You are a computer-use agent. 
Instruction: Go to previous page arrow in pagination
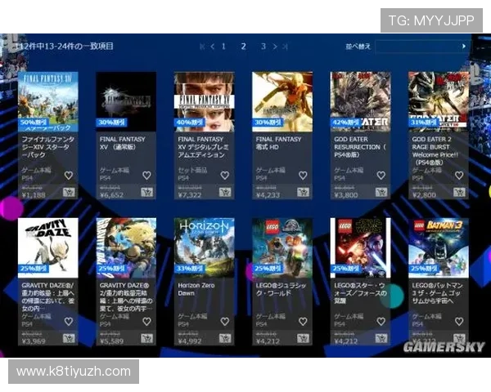[213, 47]
